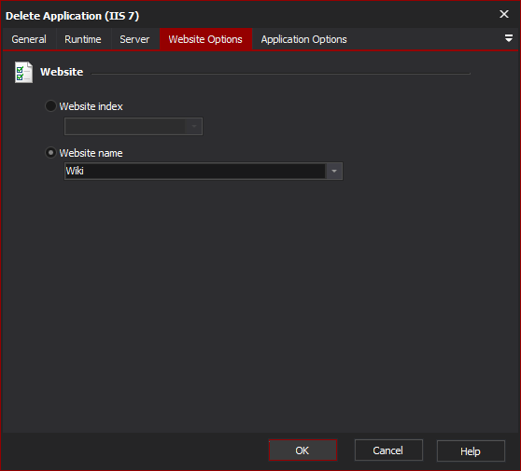Screen dimensions: 521x471
Task: Select the Website Options tab
Action: point(205,39)
